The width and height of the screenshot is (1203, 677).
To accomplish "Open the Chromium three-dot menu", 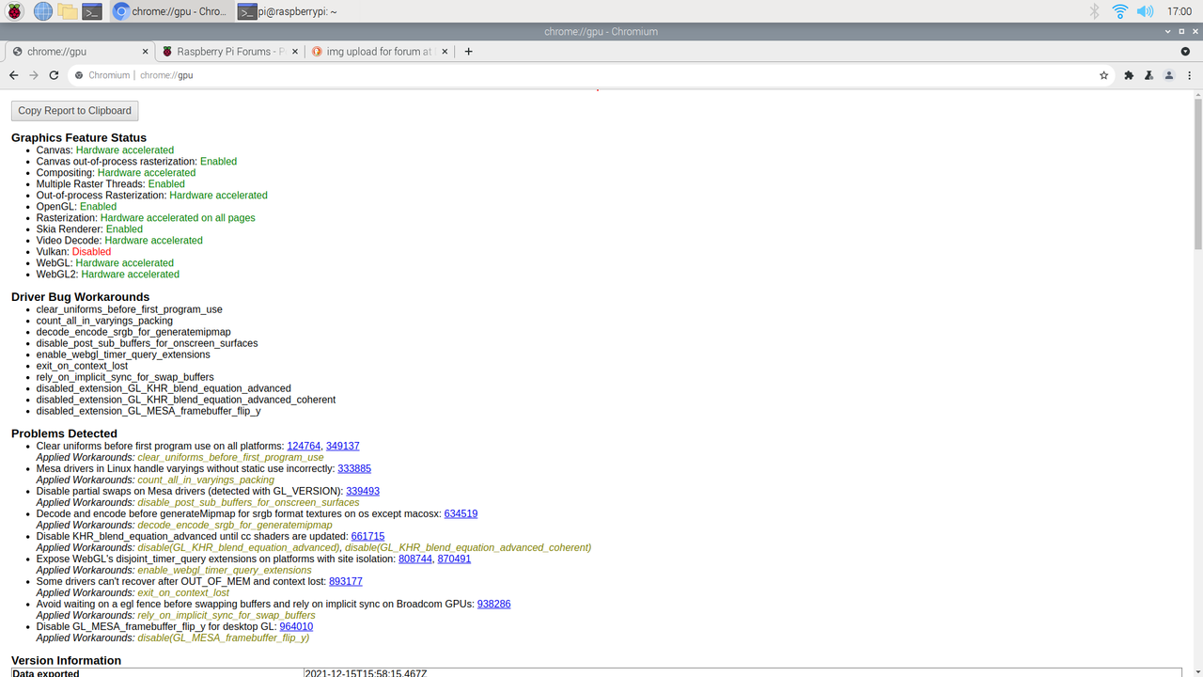I will 1190,74.
